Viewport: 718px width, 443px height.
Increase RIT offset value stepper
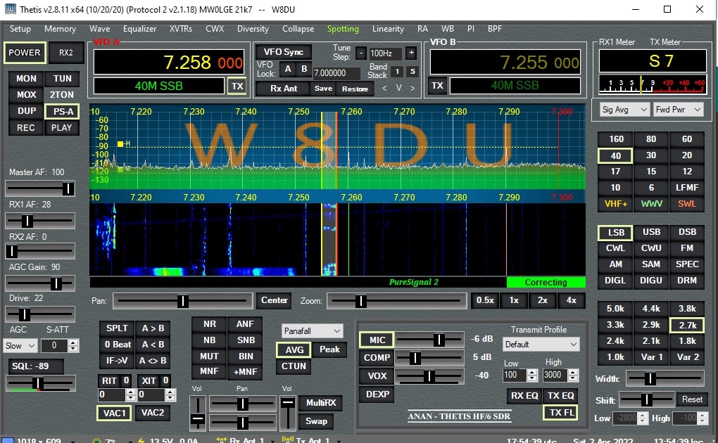pos(130,392)
